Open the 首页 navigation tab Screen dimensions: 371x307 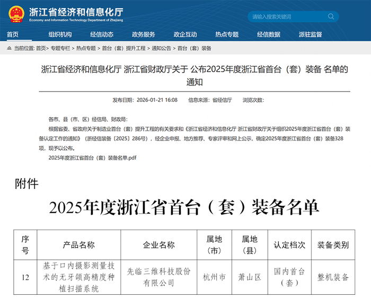(x=13, y=34)
